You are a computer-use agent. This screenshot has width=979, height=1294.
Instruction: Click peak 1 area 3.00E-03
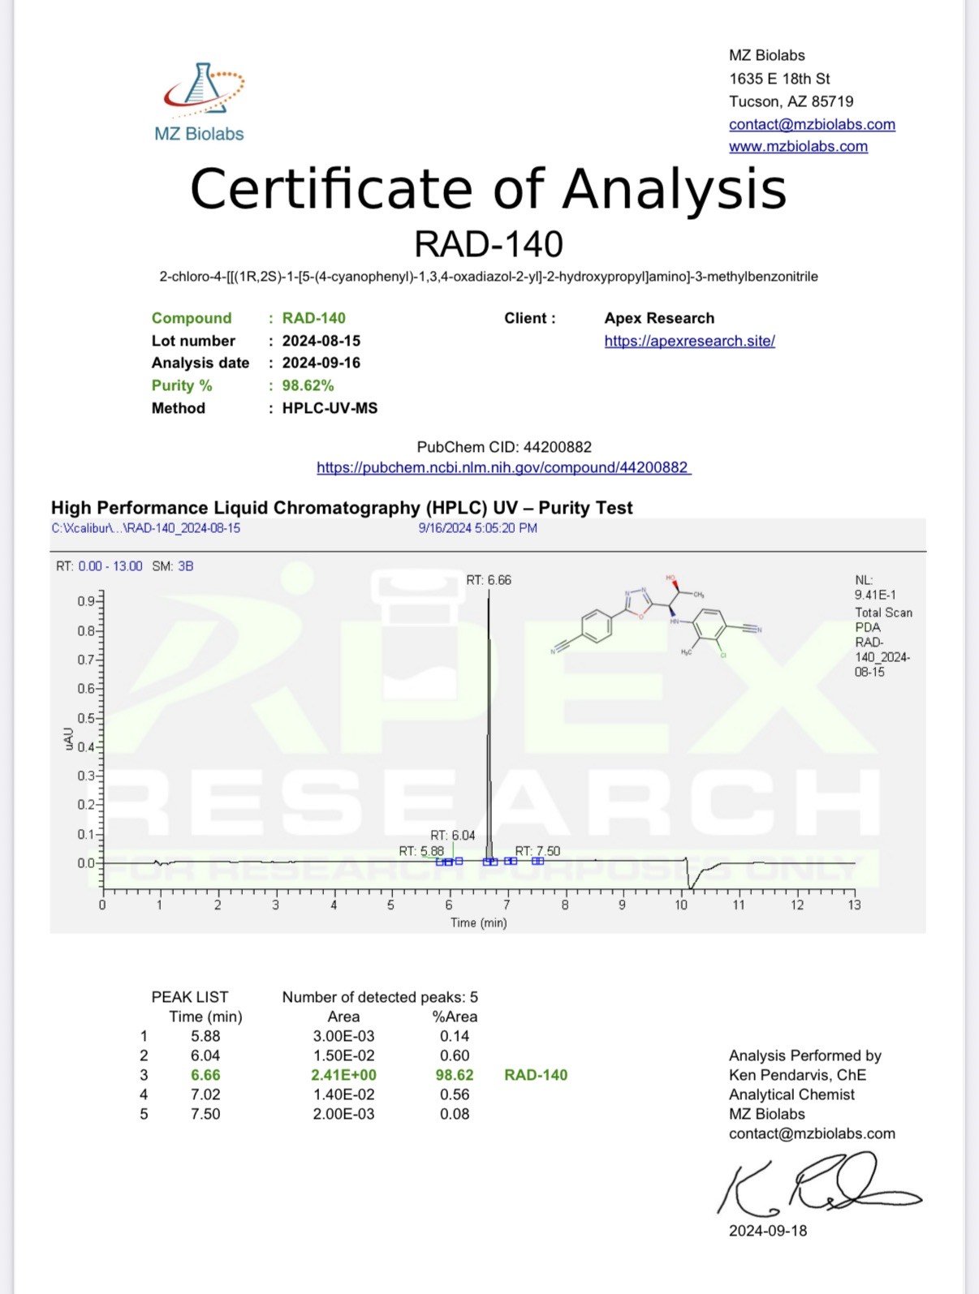click(343, 1036)
